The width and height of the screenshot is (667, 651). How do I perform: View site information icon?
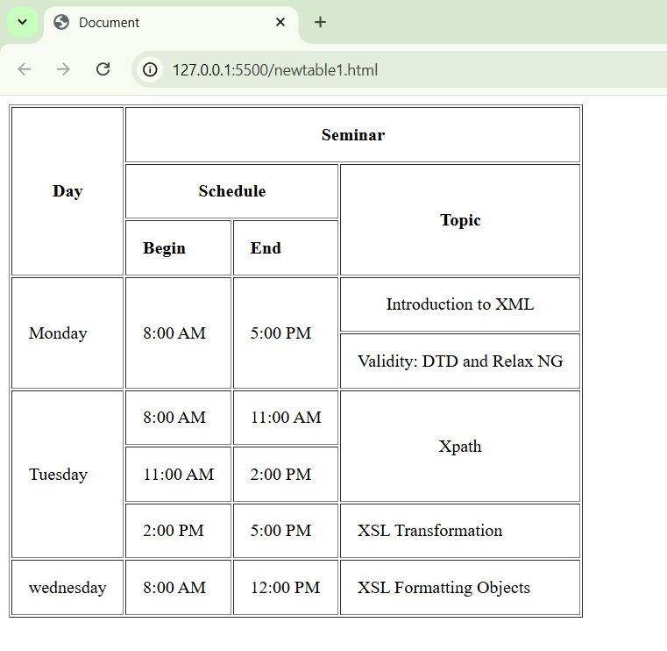[x=150, y=69]
